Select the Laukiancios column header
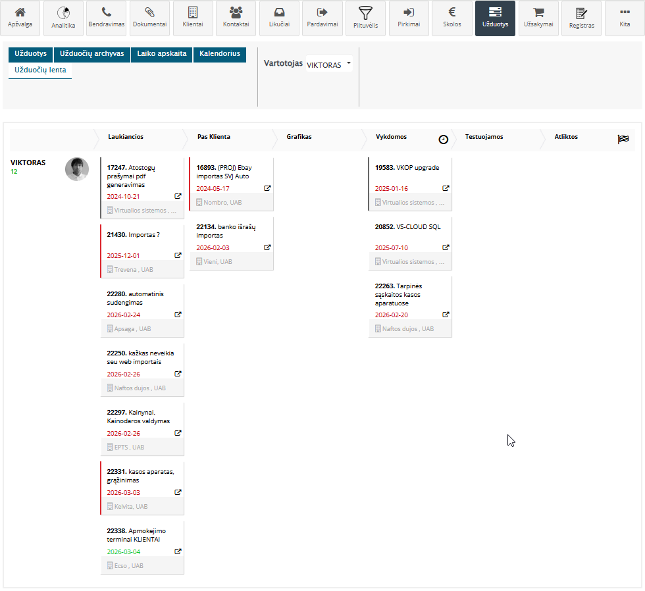Image resolution: width=645 pixels, height=591 pixels. tap(126, 137)
